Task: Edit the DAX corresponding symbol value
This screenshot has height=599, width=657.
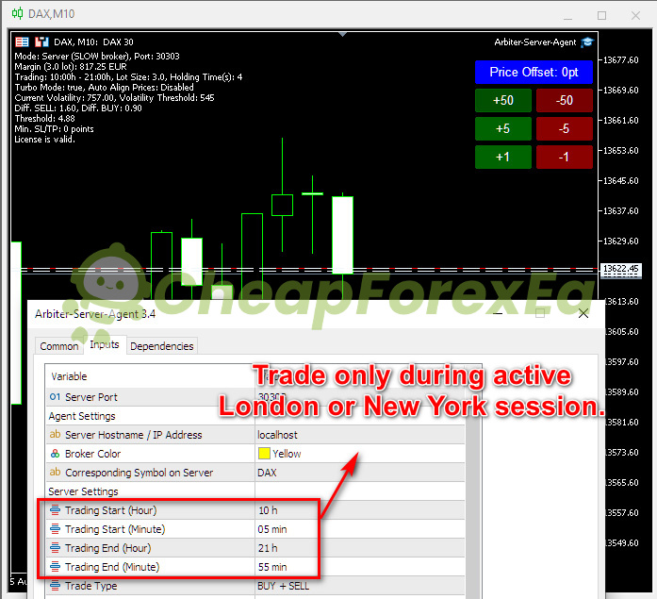Action: click(359, 473)
